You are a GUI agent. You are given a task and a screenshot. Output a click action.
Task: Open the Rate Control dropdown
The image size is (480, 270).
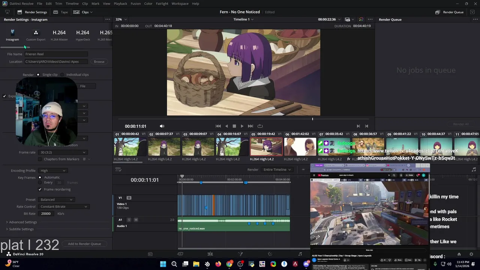pos(64,207)
